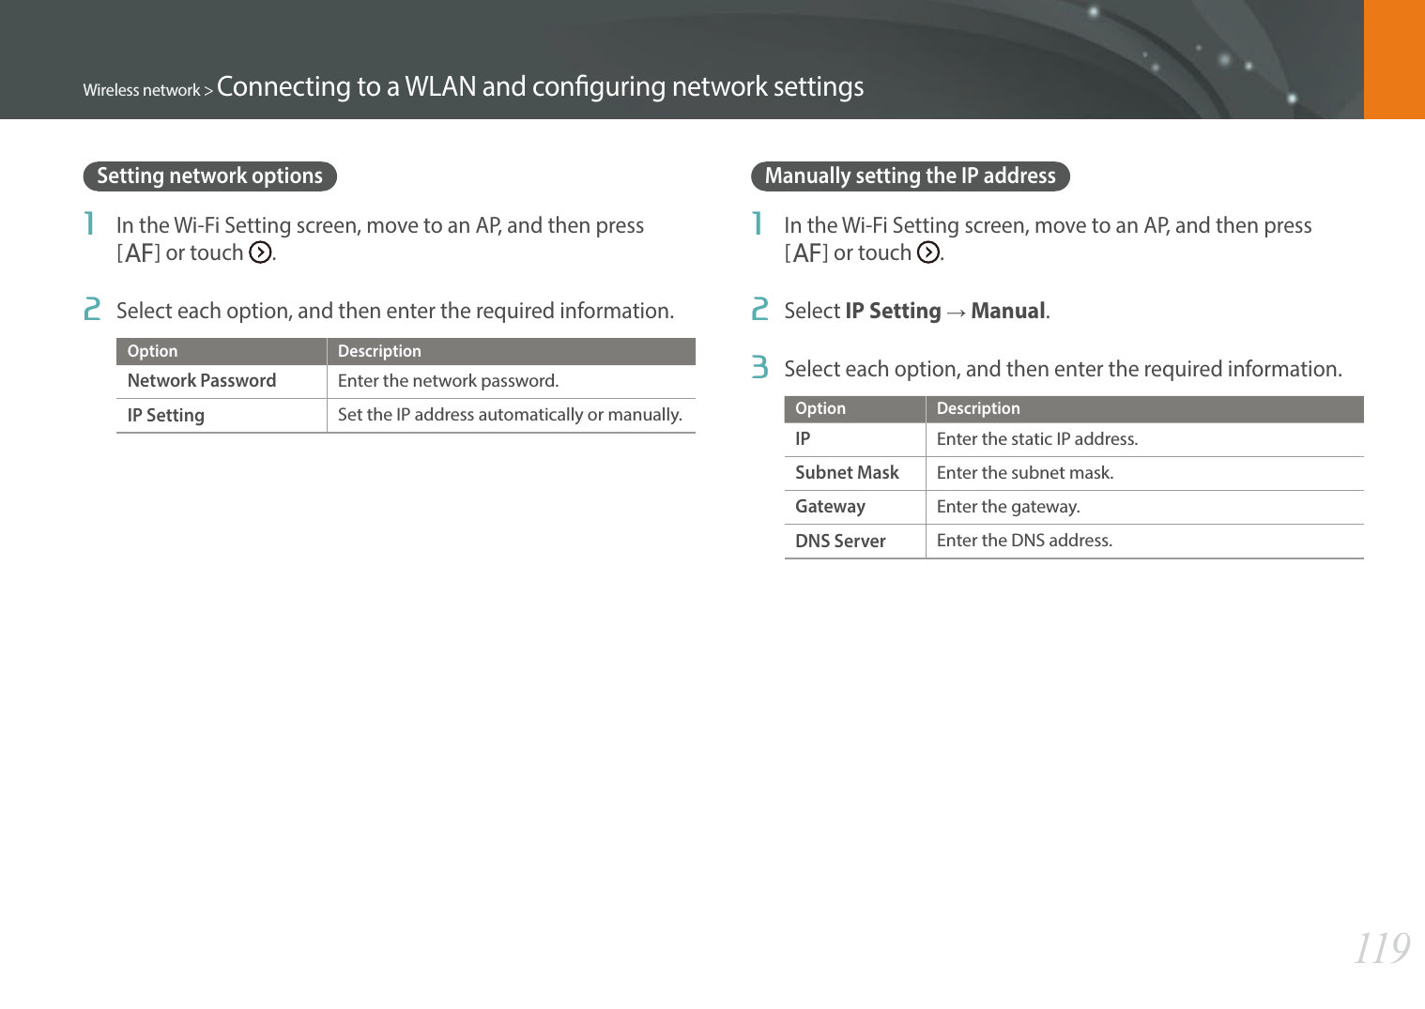Click "Enter the static IP address." description

click(1037, 439)
